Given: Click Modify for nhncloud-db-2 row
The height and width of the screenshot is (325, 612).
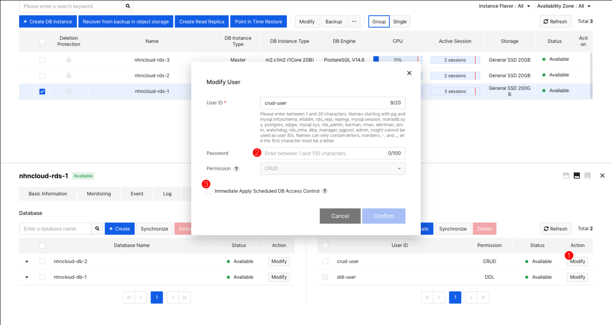Looking at the screenshot, I should click(x=279, y=261).
